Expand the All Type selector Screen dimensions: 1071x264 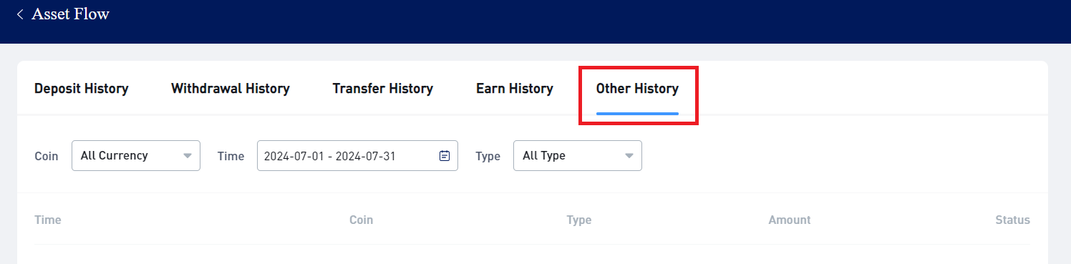578,155
